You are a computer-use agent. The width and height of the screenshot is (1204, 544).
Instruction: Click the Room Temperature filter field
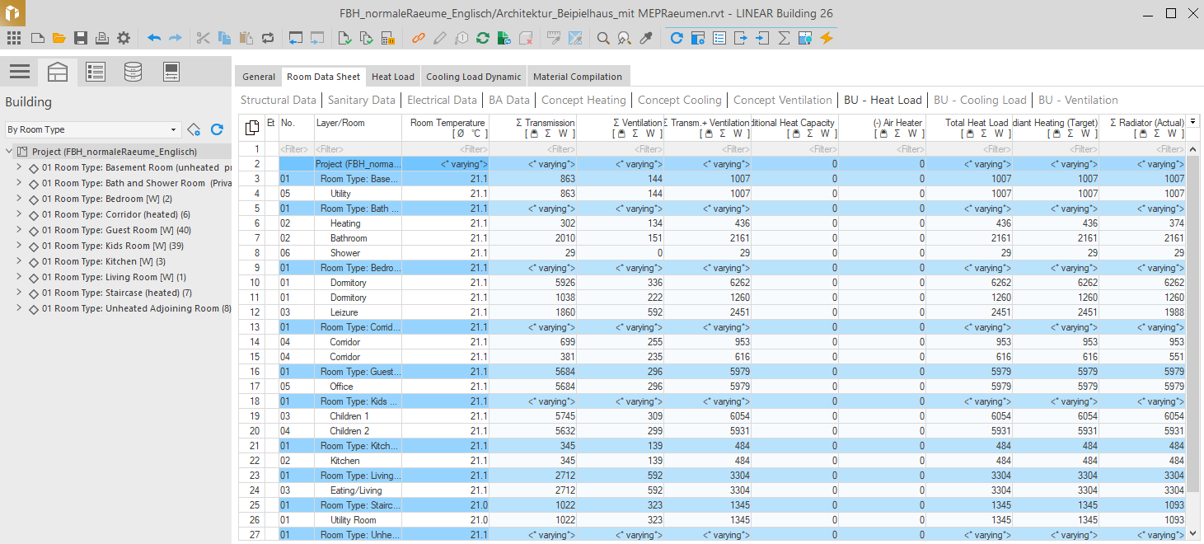[x=445, y=149]
